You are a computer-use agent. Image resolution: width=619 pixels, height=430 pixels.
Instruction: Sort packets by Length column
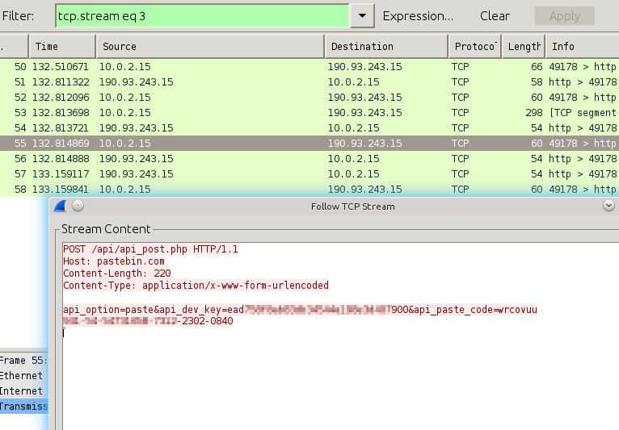coord(524,46)
